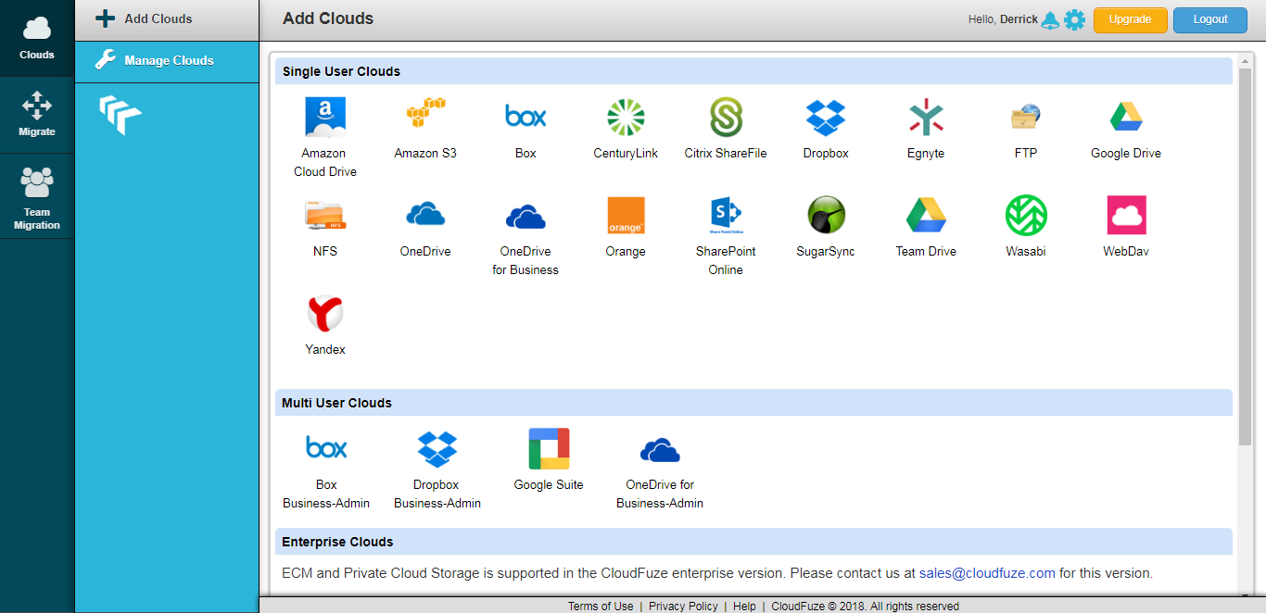Open the Terms of Use link
The height and width of the screenshot is (613, 1266).
[x=601, y=607]
